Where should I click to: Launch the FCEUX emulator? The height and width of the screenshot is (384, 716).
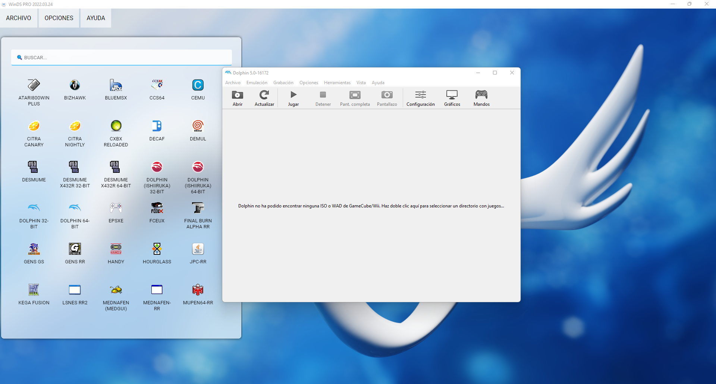157,213
